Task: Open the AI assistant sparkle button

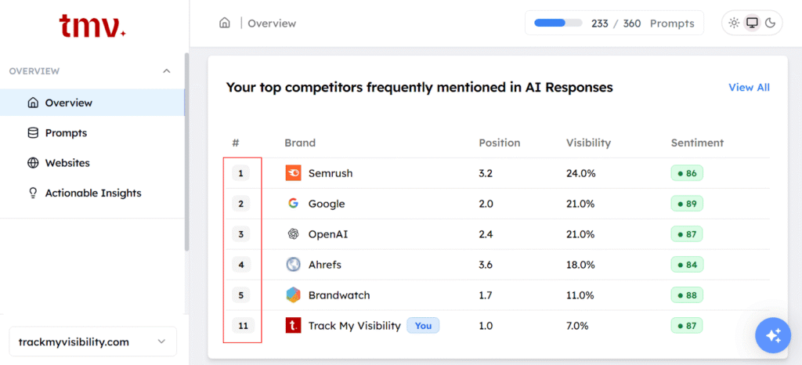Action: (x=773, y=336)
